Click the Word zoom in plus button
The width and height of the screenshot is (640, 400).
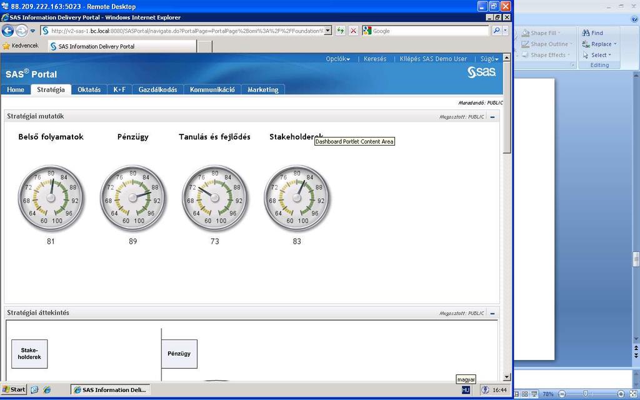pos(621,394)
